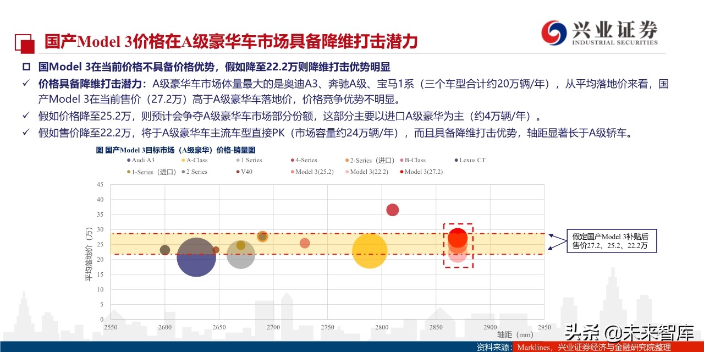The image size is (704, 352).
Task: Toggle the Model 3(22.2) legend entry
Action: [346, 172]
